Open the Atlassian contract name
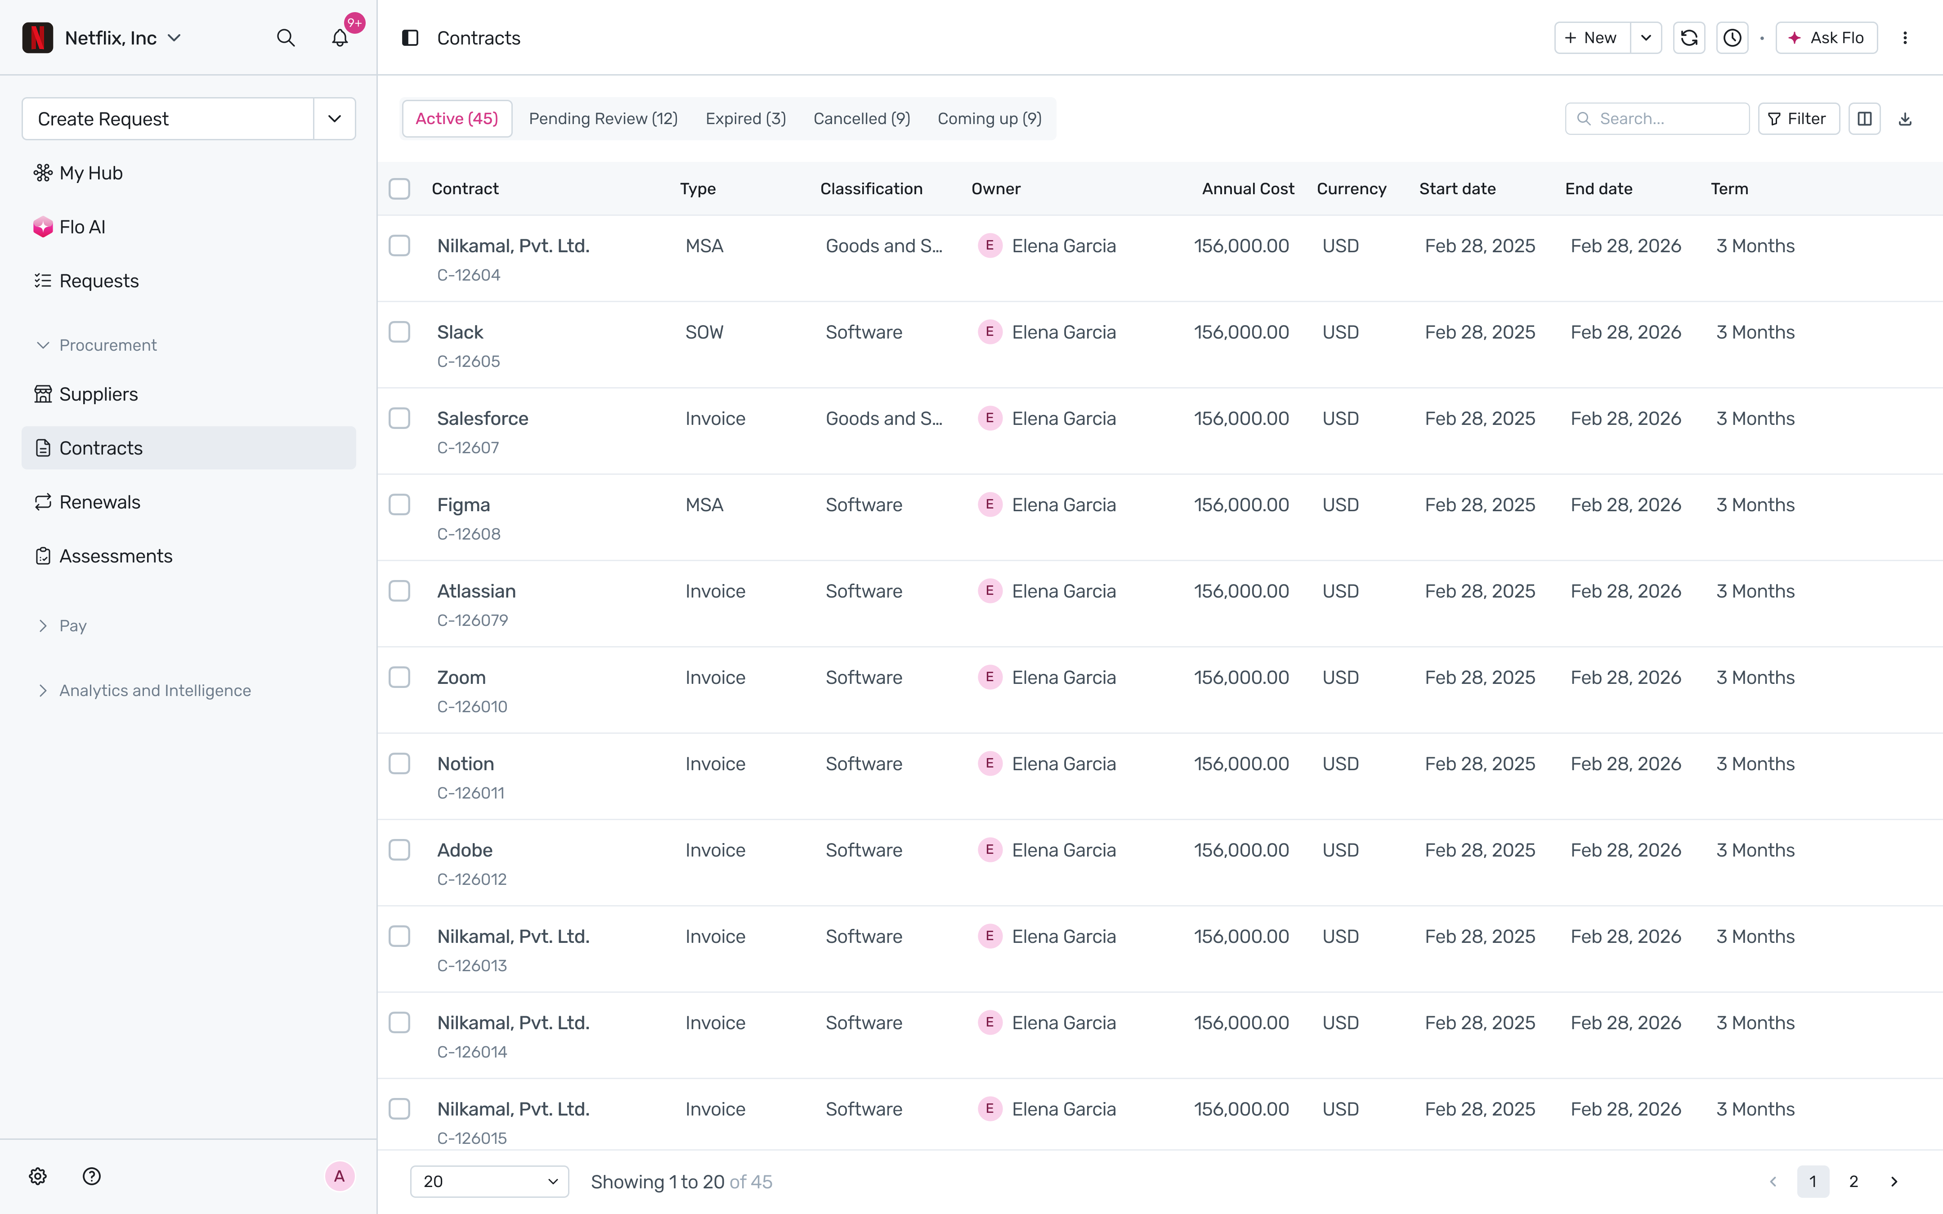1943x1214 pixels. point(476,591)
